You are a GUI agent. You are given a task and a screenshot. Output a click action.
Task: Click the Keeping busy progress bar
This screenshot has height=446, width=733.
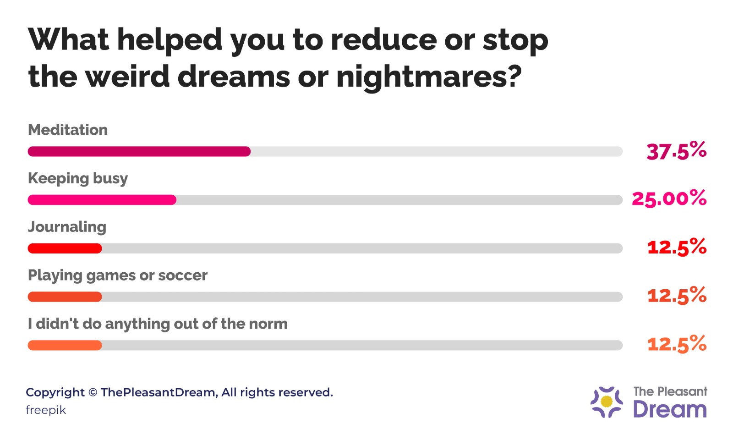pos(325,200)
